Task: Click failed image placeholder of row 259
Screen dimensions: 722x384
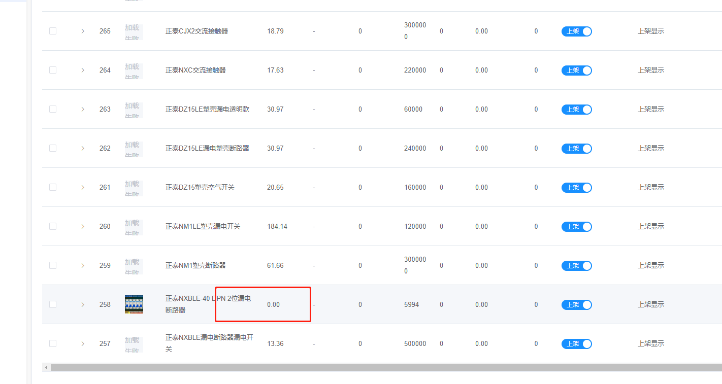Action: click(x=134, y=266)
